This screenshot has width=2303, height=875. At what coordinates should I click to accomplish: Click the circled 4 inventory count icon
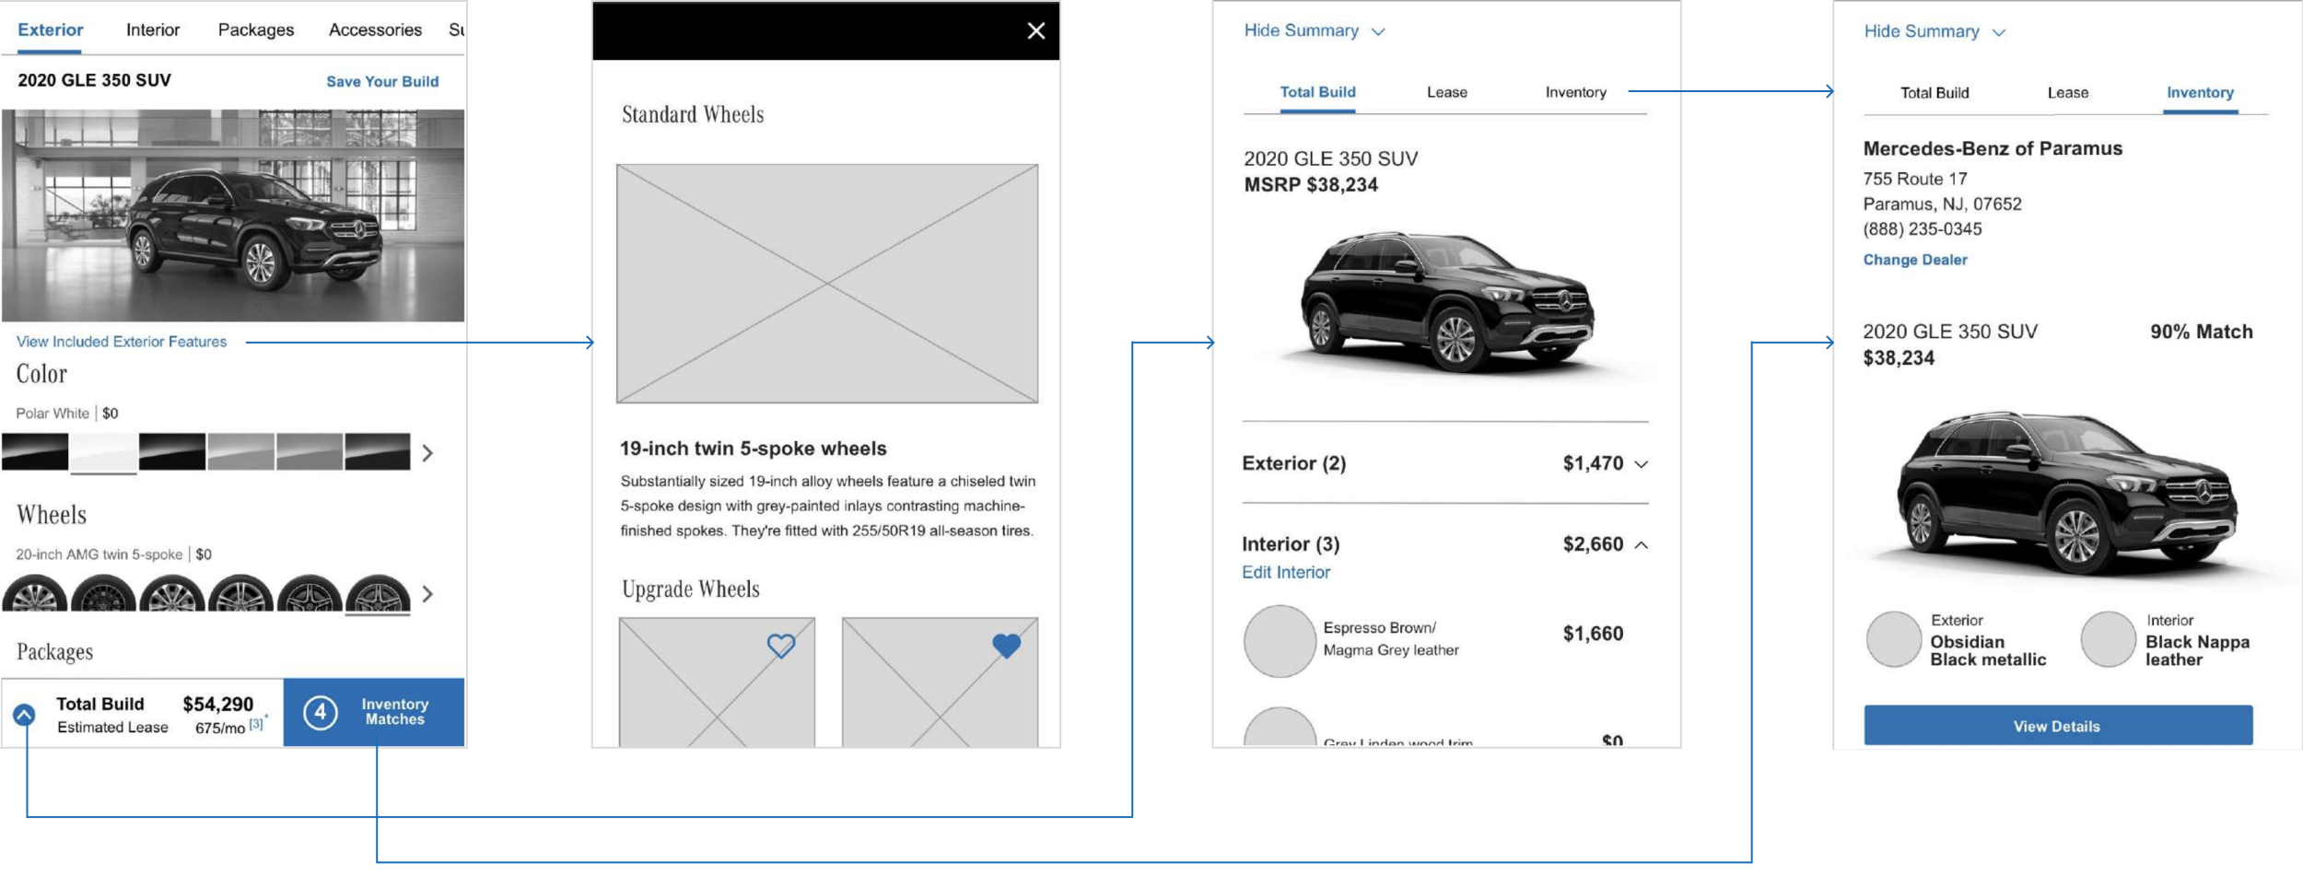click(321, 712)
